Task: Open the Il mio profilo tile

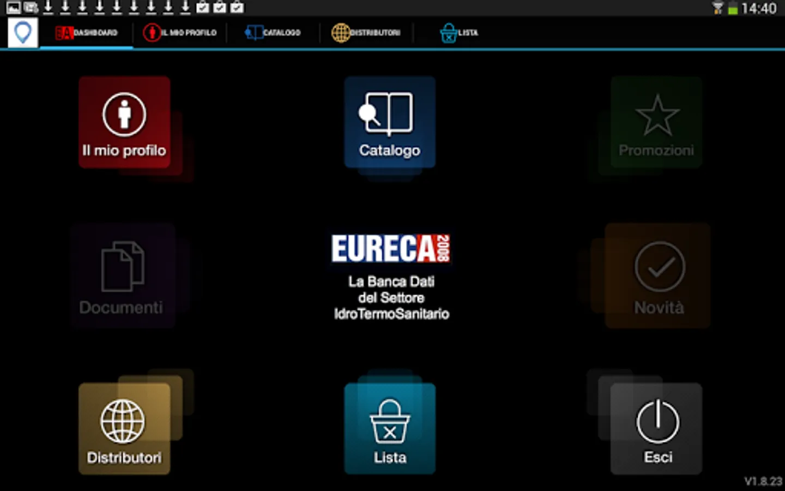Action: pyautogui.click(x=124, y=122)
